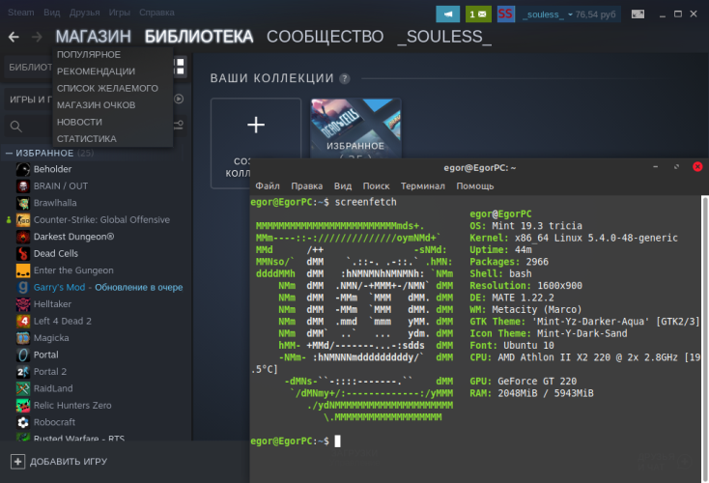The width and height of the screenshot is (709, 483).
Task: Open the SS profile avatar
Action: click(x=505, y=14)
